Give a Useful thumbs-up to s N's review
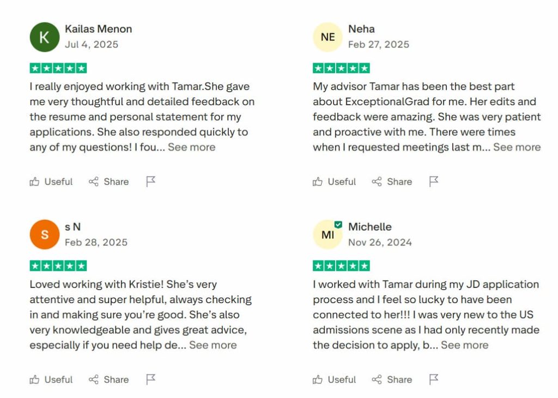Screen dimensions: 558x398 pyautogui.click(x=51, y=379)
